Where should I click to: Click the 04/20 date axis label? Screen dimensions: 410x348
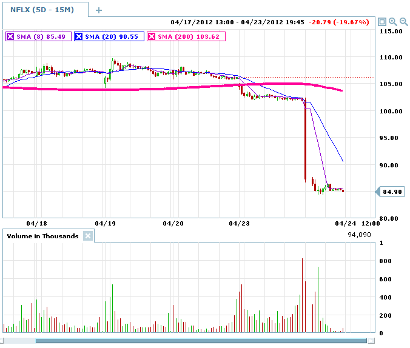[173, 224]
